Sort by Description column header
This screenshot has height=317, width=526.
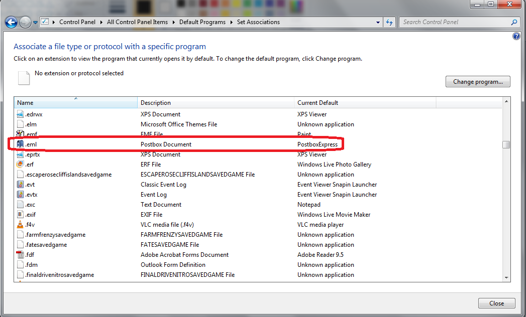(216, 102)
